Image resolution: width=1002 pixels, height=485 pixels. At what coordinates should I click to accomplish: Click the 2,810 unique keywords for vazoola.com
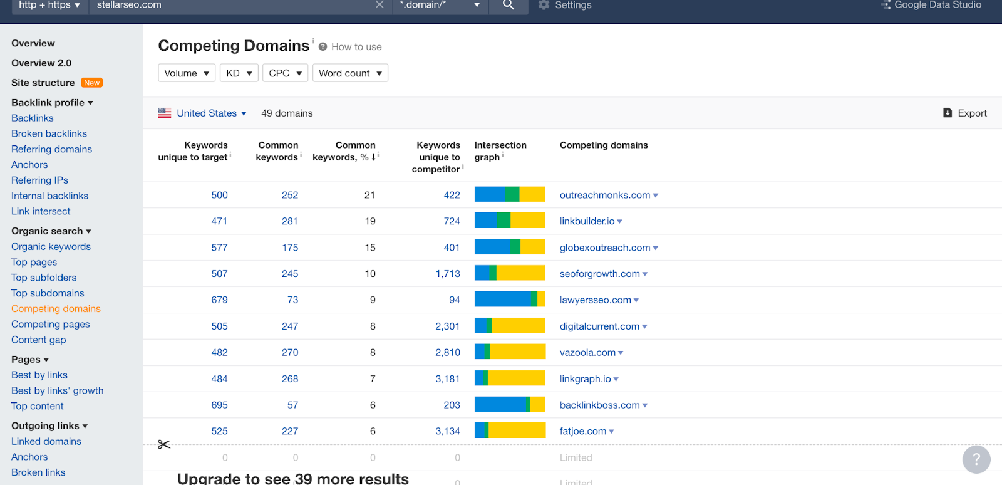point(447,352)
